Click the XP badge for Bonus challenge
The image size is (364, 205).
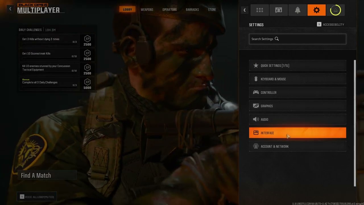tap(87, 82)
